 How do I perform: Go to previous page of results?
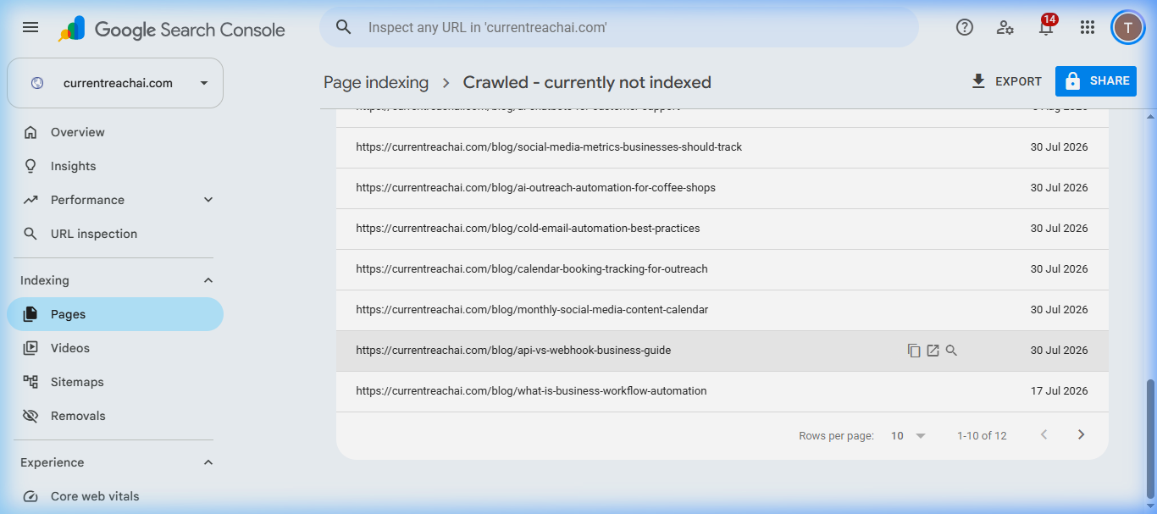point(1044,435)
